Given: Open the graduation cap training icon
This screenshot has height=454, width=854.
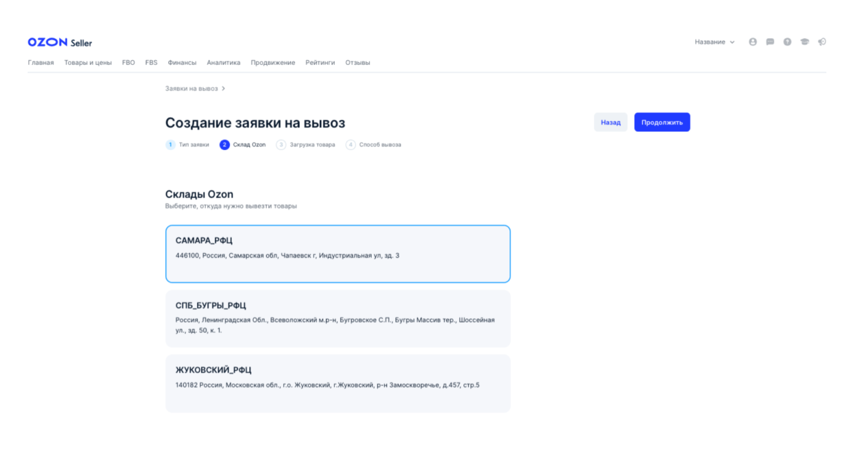Looking at the screenshot, I should pos(804,42).
